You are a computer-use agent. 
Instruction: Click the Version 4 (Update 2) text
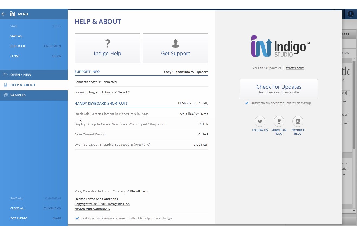click(267, 68)
